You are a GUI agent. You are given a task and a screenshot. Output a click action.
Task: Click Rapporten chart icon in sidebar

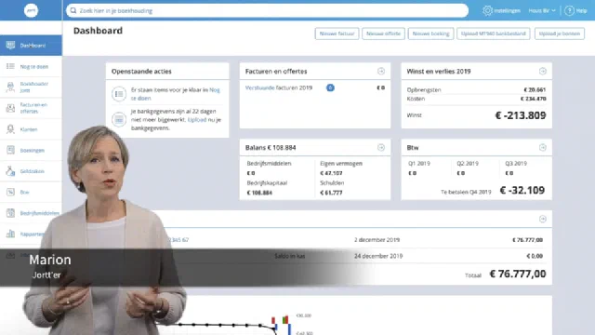(x=10, y=234)
